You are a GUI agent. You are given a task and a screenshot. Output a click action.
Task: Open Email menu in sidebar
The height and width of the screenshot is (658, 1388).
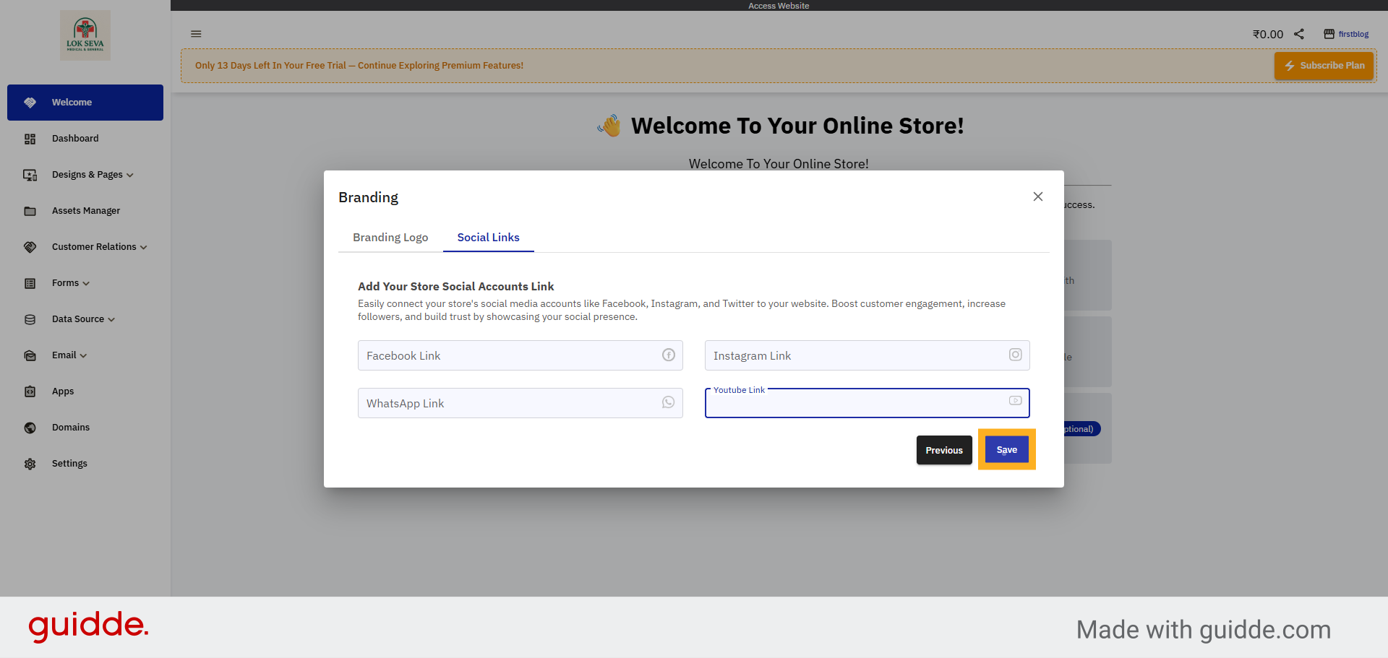[x=85, y=355]
